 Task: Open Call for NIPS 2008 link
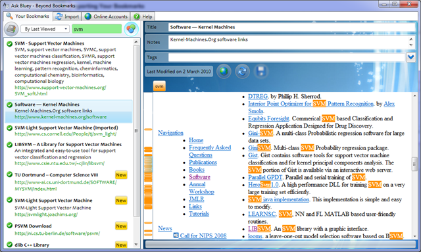click(203, 236)
